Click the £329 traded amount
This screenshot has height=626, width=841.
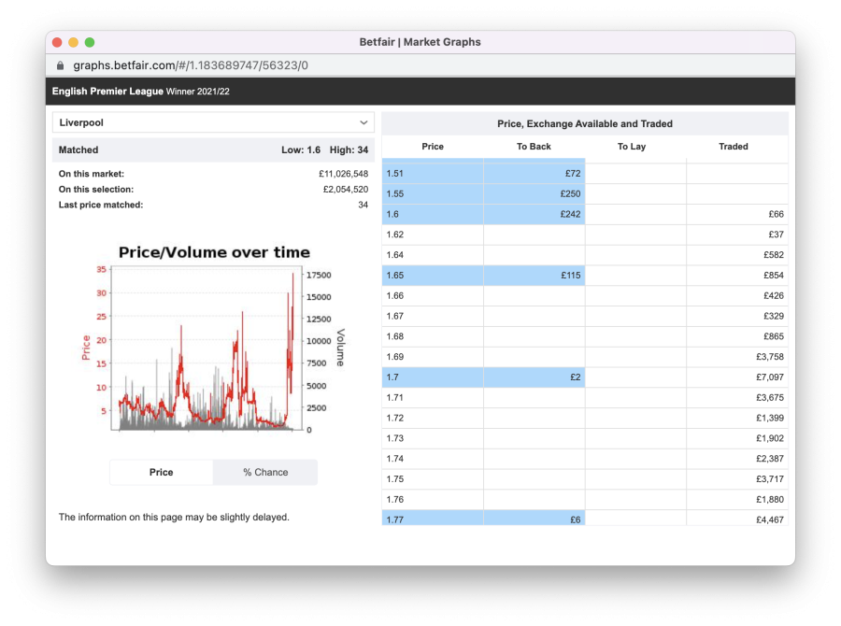774,316
